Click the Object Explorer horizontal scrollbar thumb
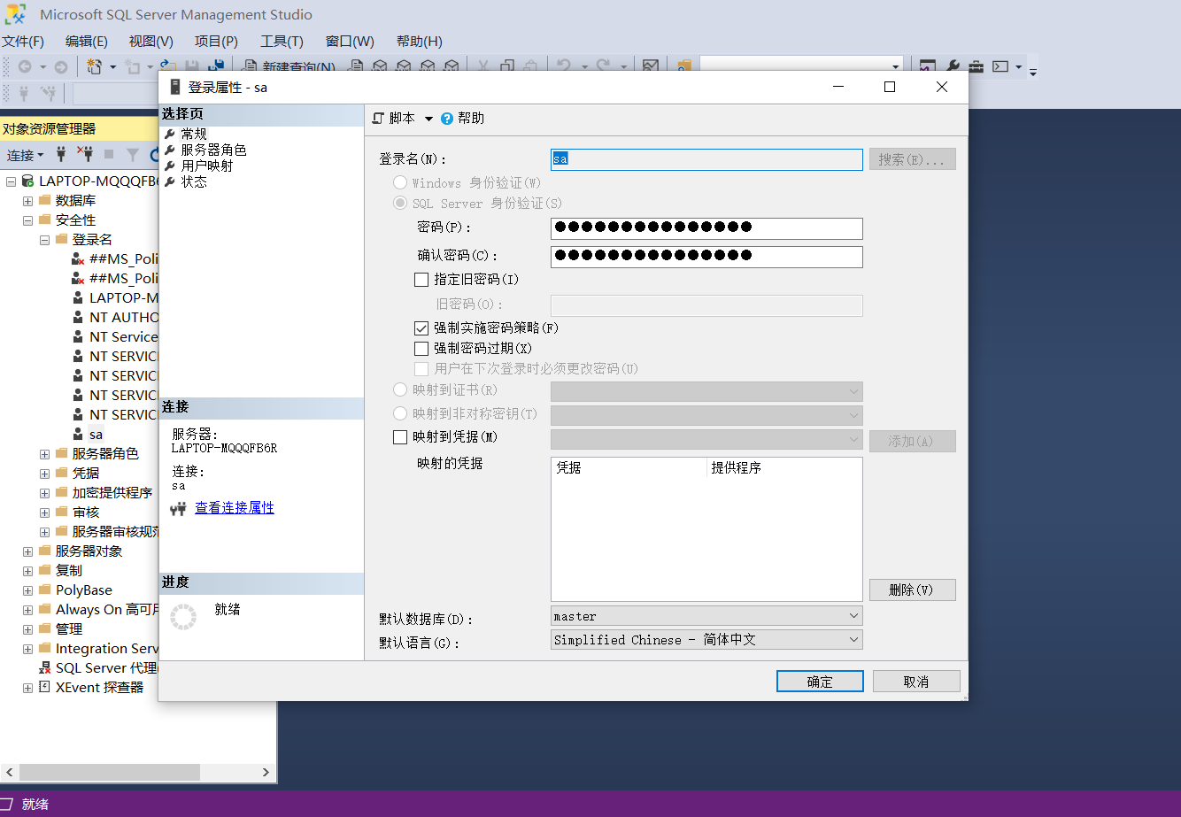Image resolution: width=1181 pixels, height=817 pixels. (110, 772)
